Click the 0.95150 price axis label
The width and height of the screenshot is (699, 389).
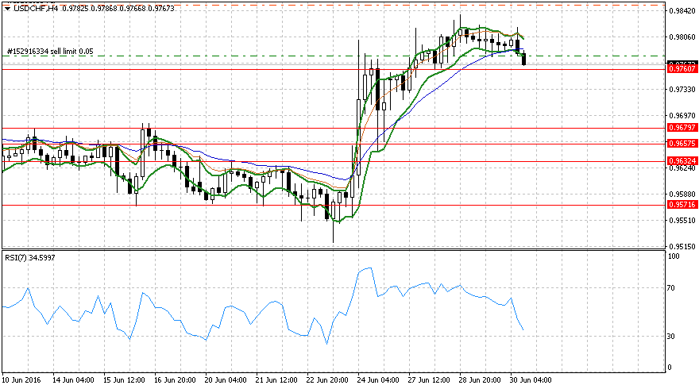(x=682, y=246)
